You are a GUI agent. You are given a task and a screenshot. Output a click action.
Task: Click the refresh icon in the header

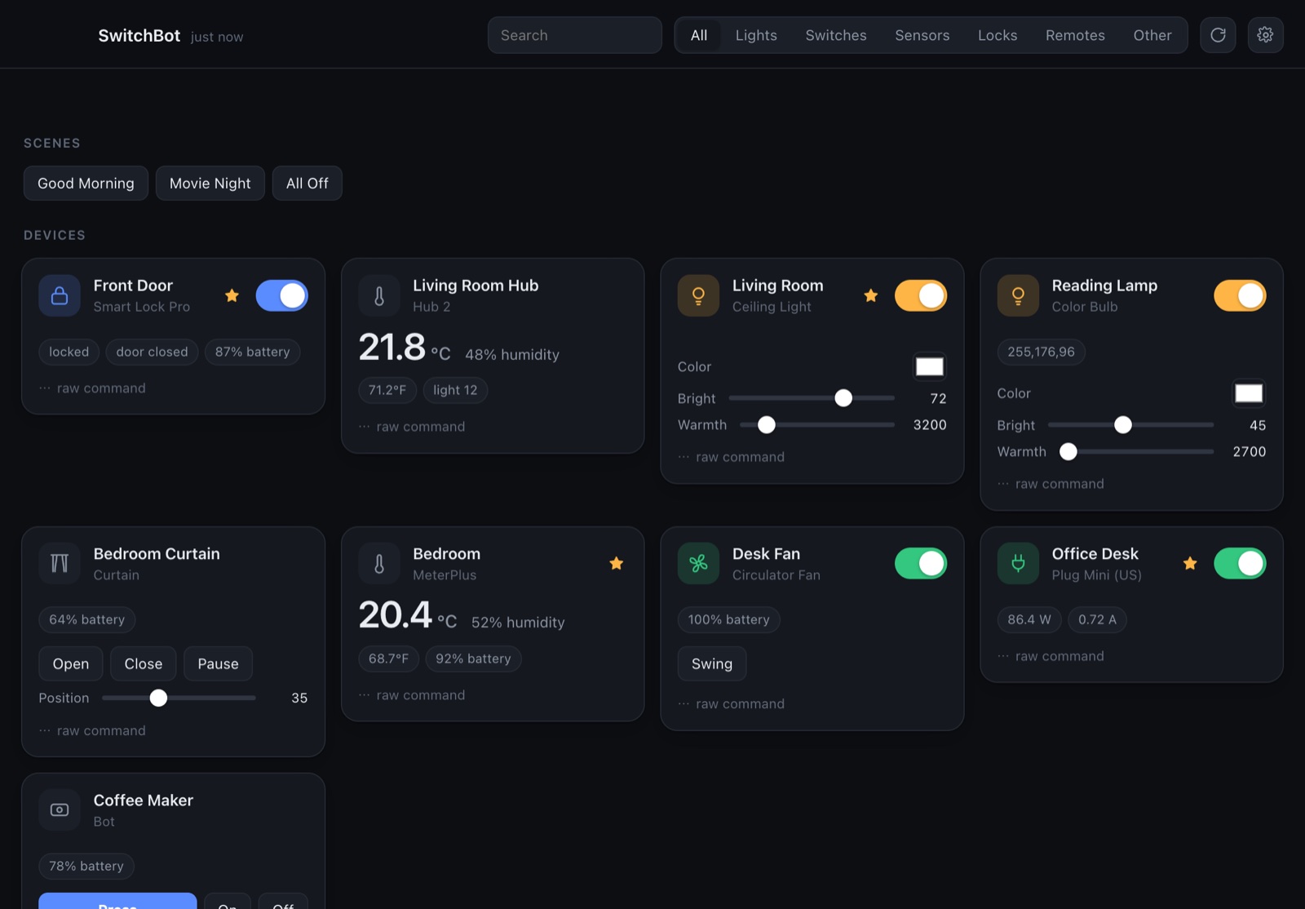pos(1218,35)
